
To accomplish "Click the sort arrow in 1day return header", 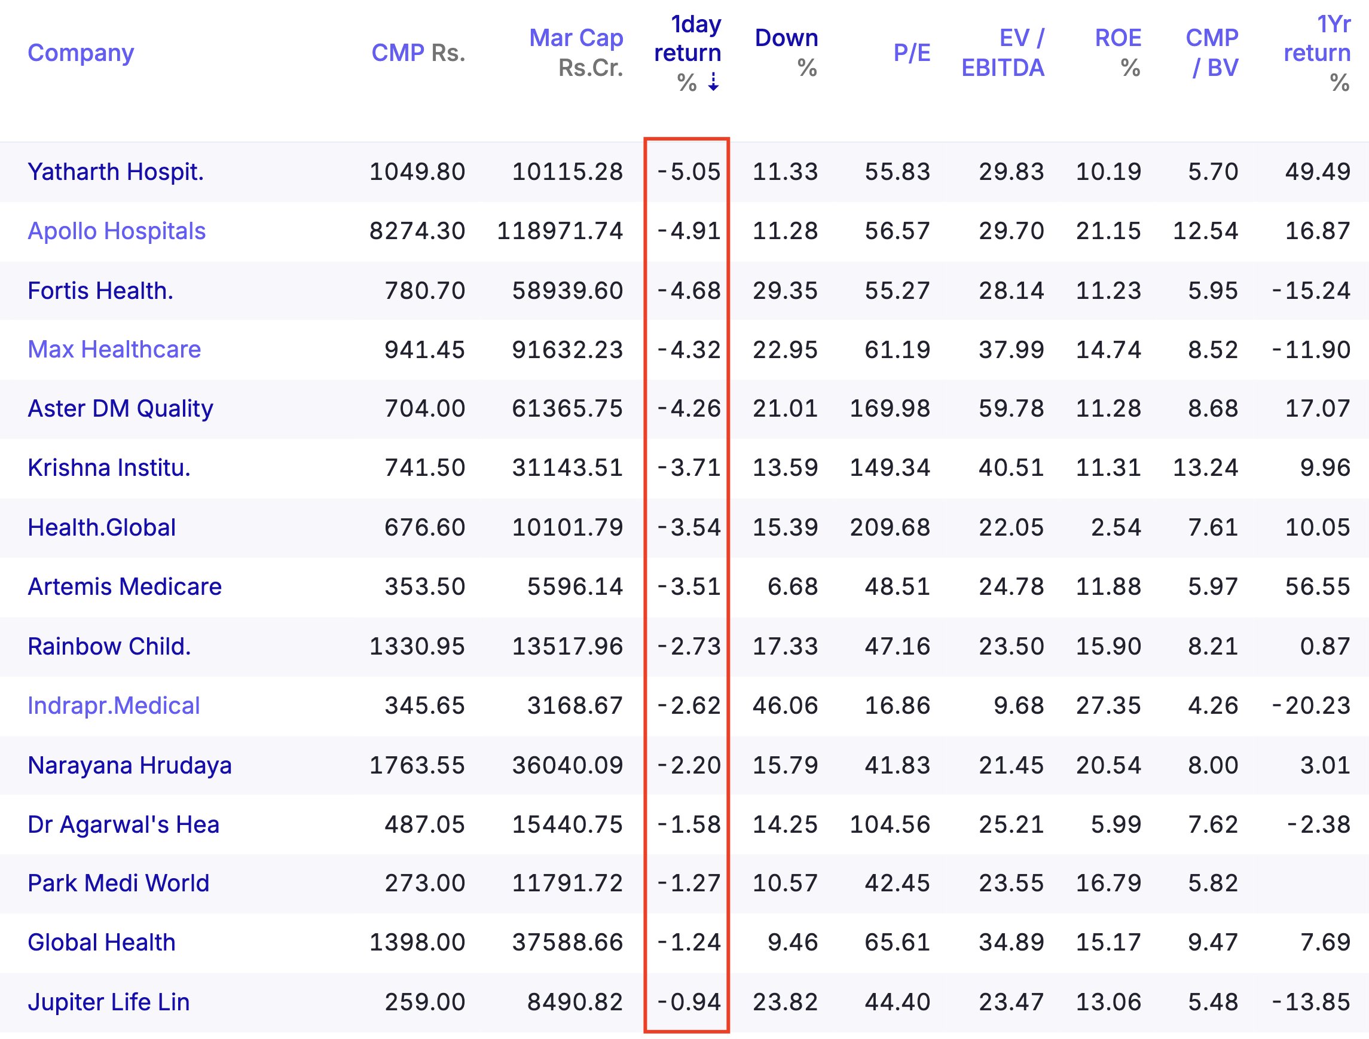I will 714,82.
